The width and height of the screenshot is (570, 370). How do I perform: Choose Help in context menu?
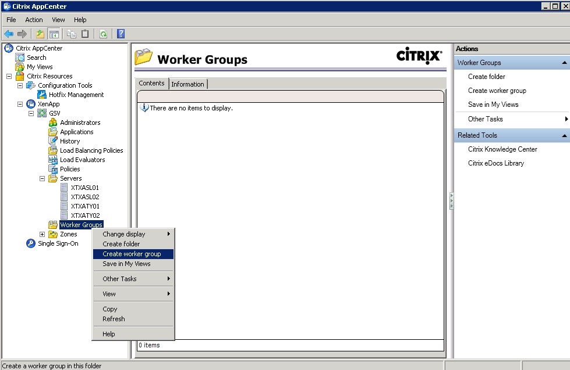(x=133, y=334)
